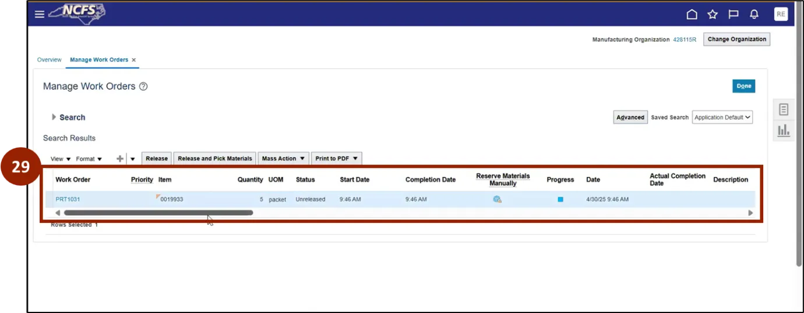Image resolution: width=804 pixels, height=313 pixels.
Task: Click the UOM column header
Action: (276, 180)
